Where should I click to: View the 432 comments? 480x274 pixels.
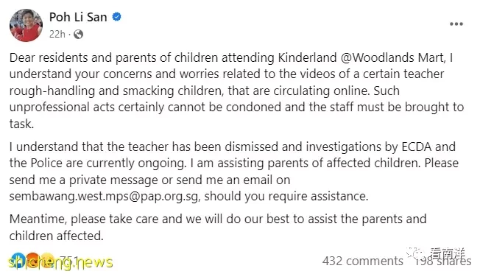(363, 261)
